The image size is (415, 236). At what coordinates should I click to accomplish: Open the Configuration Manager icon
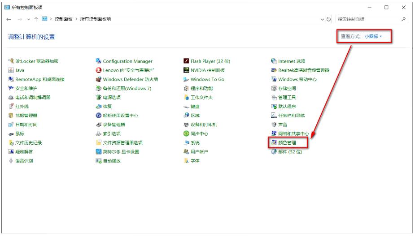coord(98,61)
